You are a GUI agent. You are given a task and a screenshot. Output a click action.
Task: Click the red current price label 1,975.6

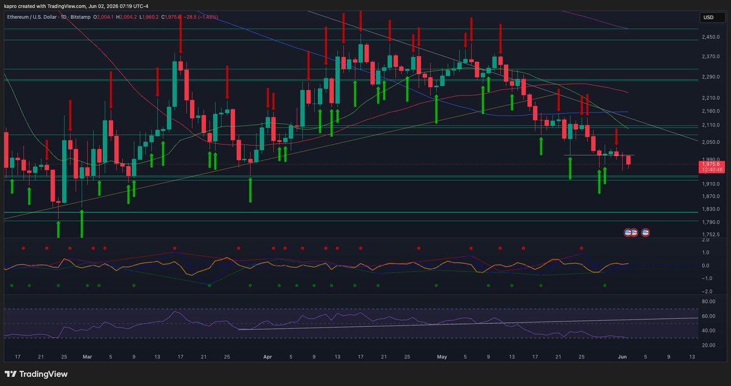tap(712, 164)
